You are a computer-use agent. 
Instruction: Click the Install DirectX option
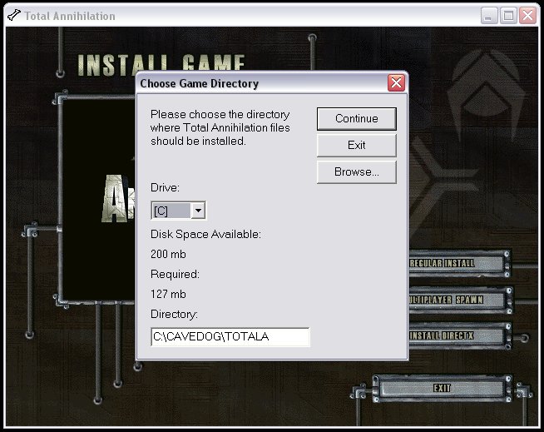(x=457, y=335)
